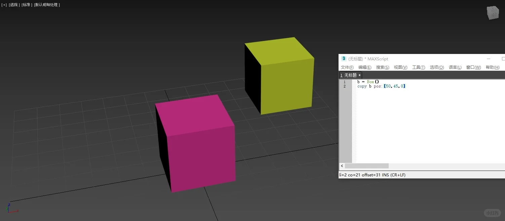Open the 工具(T) menu
The width and height of the screenshot is (505, 221).
418,67
